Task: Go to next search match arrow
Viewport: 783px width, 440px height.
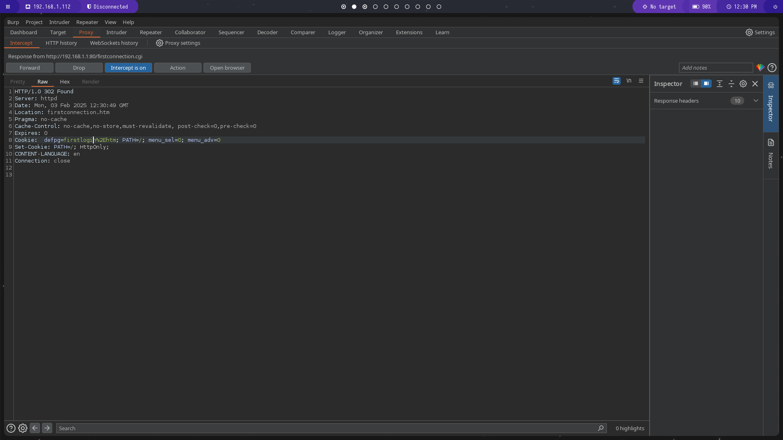Action: click(x=47, y=428)
